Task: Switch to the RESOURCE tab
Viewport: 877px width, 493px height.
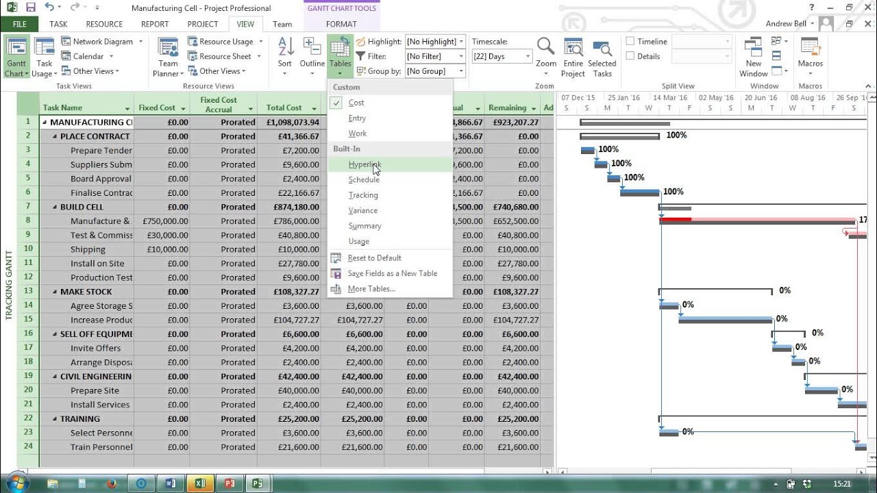Action: (x=104, y=24)
